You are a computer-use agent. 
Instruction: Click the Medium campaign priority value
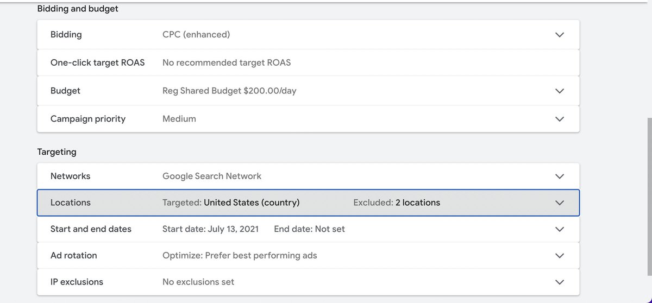tap(179, 119)
